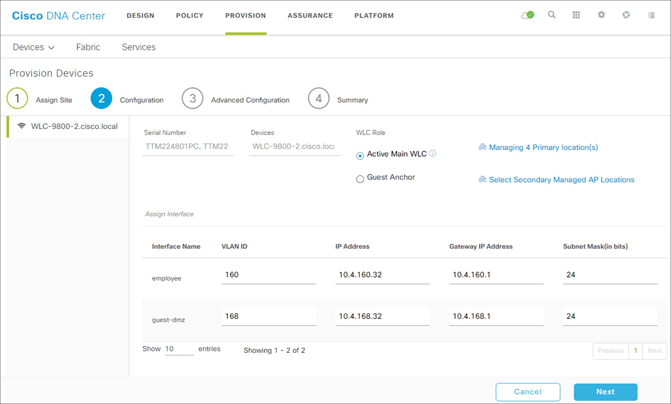The height and width of the screenshot is (404, 671).
Task: Open the task list icon
Action: click(652, 15)
